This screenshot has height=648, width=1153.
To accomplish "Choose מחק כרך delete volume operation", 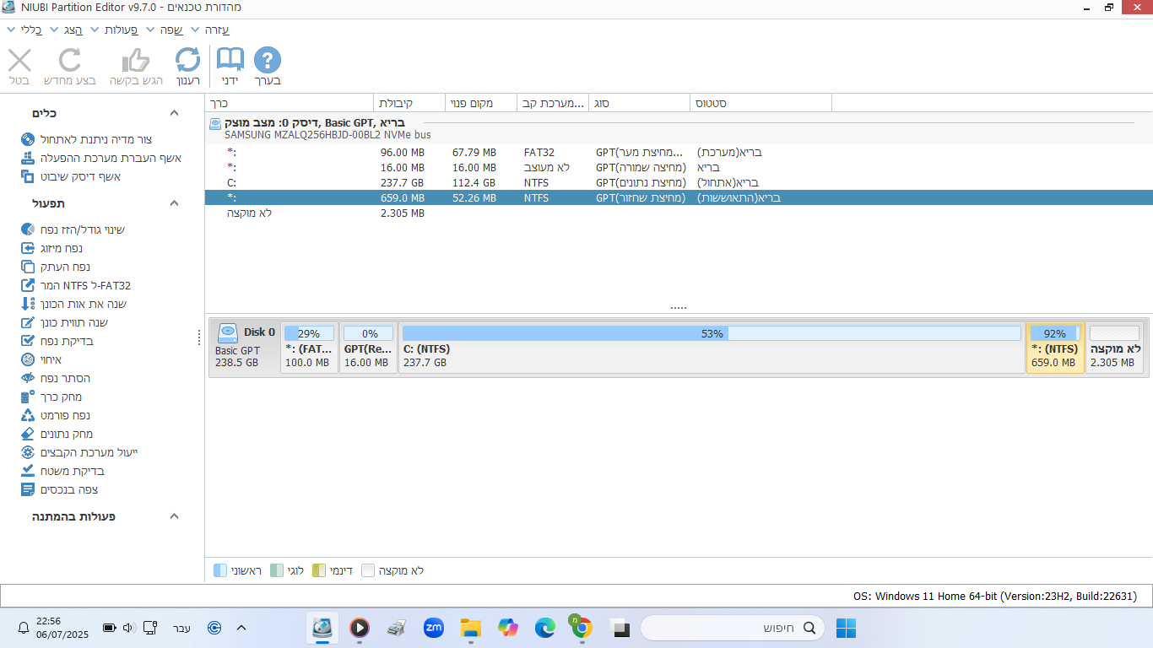I will (x=51, y=397).
